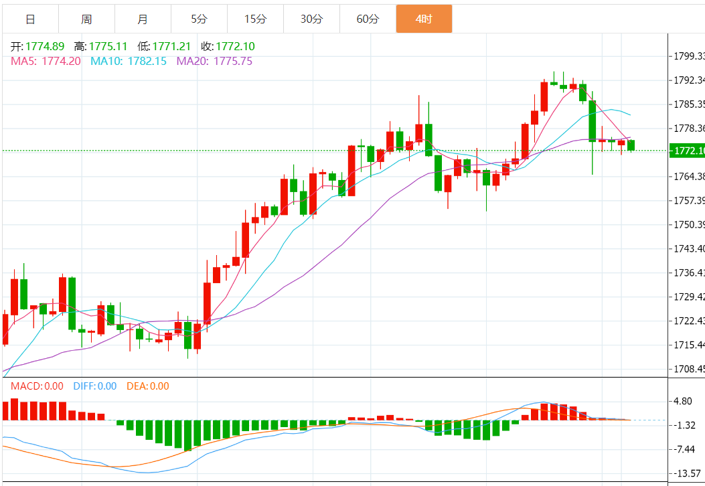Show the 60分 hourly chart

(x=368, y=19)
